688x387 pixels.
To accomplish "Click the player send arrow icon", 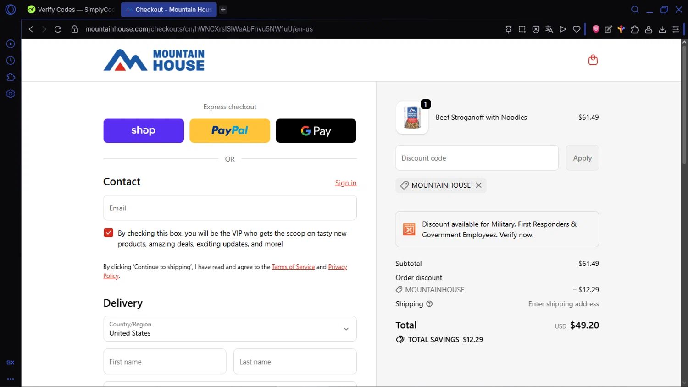I will point(563,29).
